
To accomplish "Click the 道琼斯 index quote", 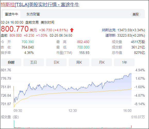I will point(125,35).
